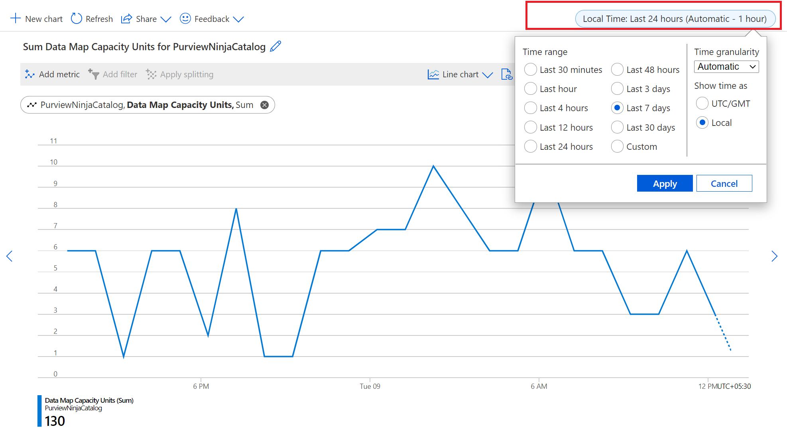787x441 pixels.
Task: Click the Cancel button
Action: (x=723, y=183)
